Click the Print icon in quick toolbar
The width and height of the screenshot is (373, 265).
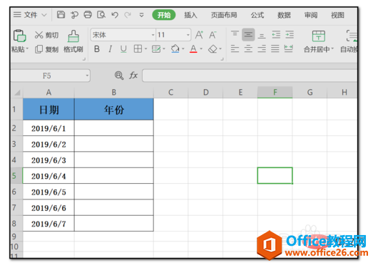point(88,15)
